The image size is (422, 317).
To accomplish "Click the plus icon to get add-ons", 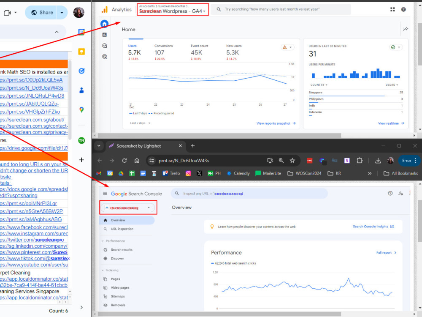I will (x=81, y=160).
